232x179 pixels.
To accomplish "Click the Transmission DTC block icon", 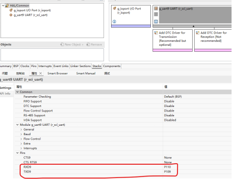I will (x=156, y=33).
